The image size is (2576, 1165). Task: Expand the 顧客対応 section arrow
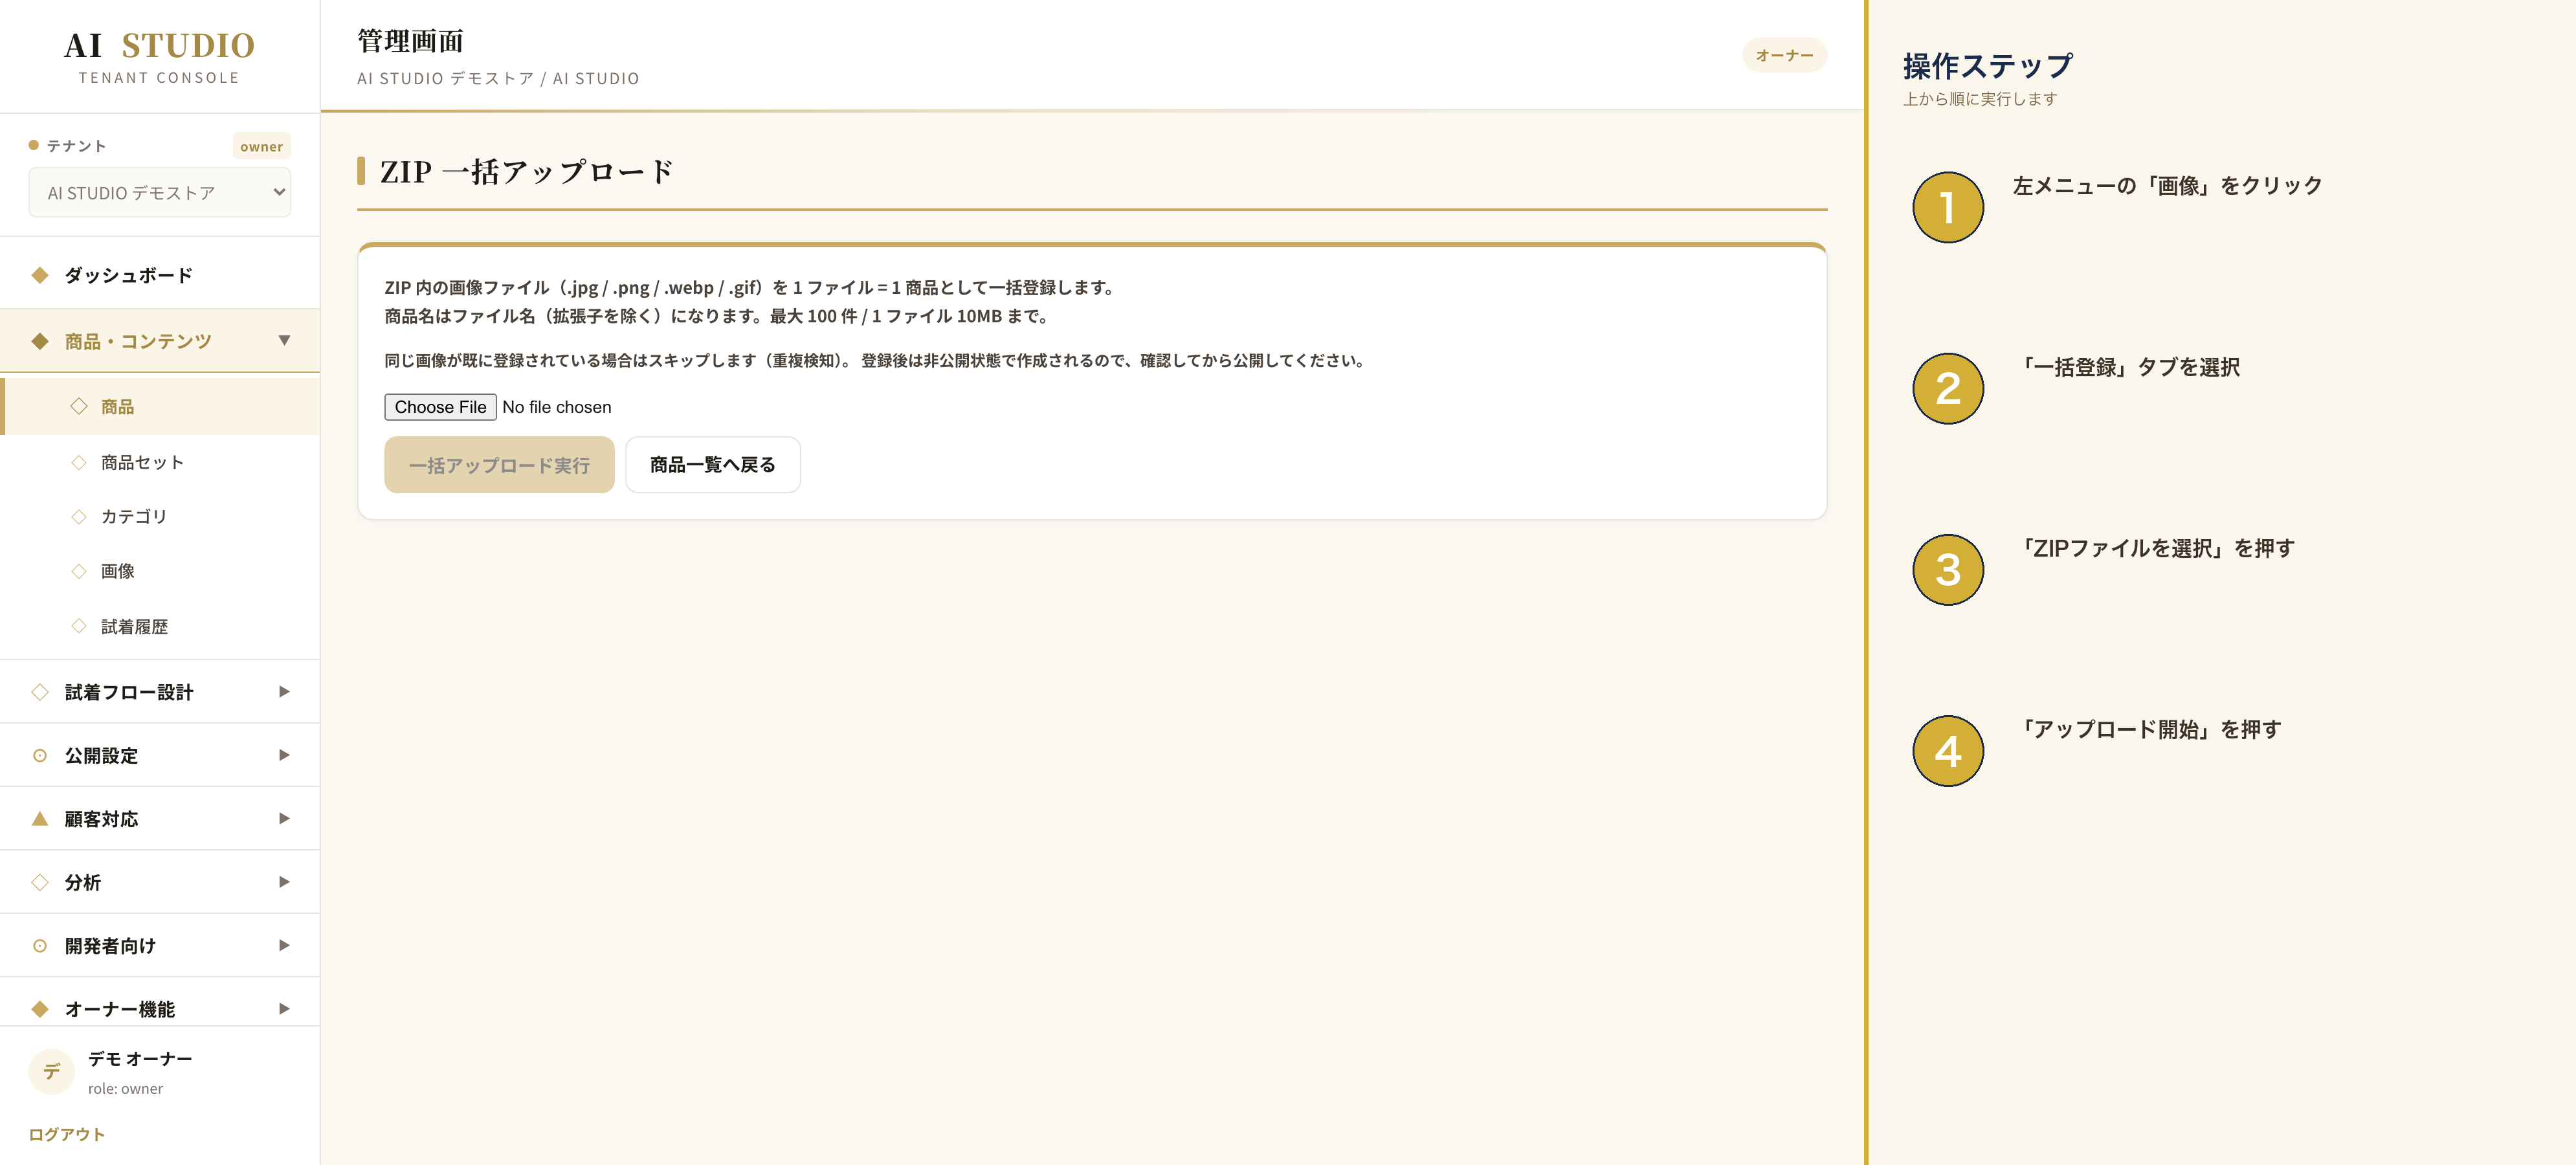[x=284, y=818]
